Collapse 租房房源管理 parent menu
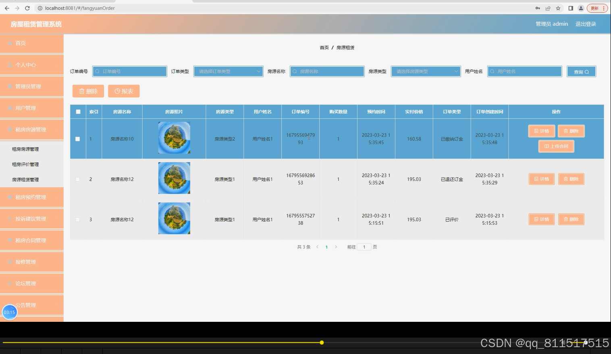 (32, 130)
